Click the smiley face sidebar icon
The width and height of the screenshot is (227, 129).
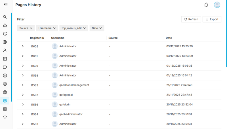tap(5, 84)
